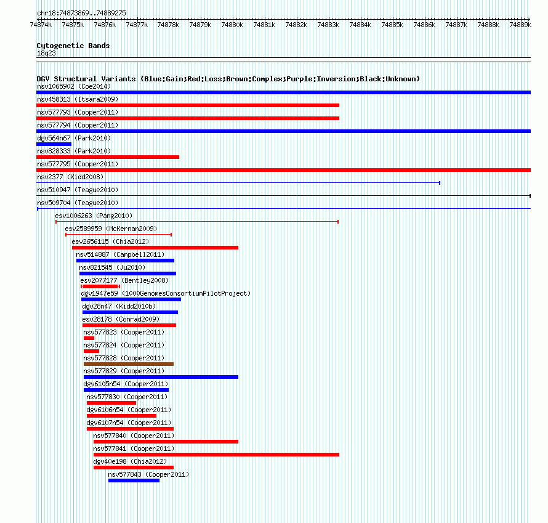Select the blue bar of dgv28n47

[130, 312]
